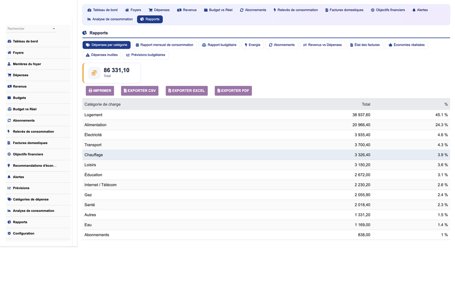Open Factures domestiques in the top navigation
Image resolution: width=455 pixels, height=281 pixels.
tap(344, 10)
